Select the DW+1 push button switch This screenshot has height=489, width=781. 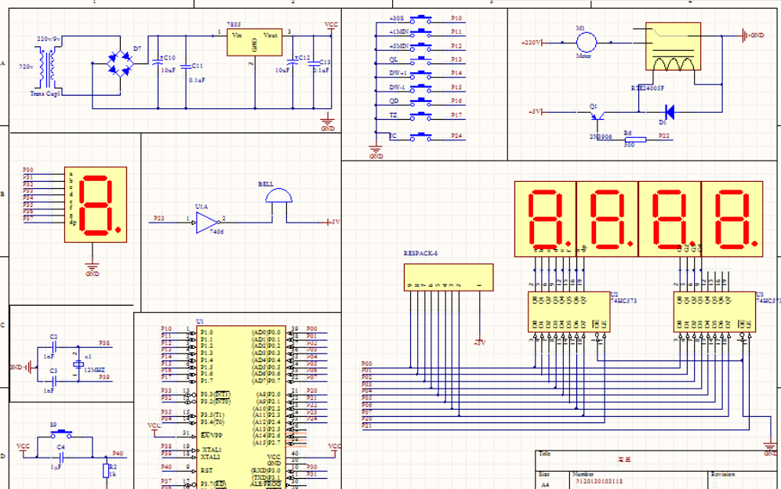tap(421, 74)
